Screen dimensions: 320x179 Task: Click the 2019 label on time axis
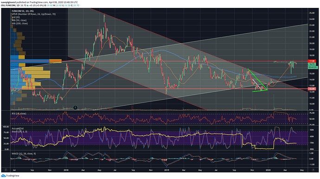[x=167, y=170]
